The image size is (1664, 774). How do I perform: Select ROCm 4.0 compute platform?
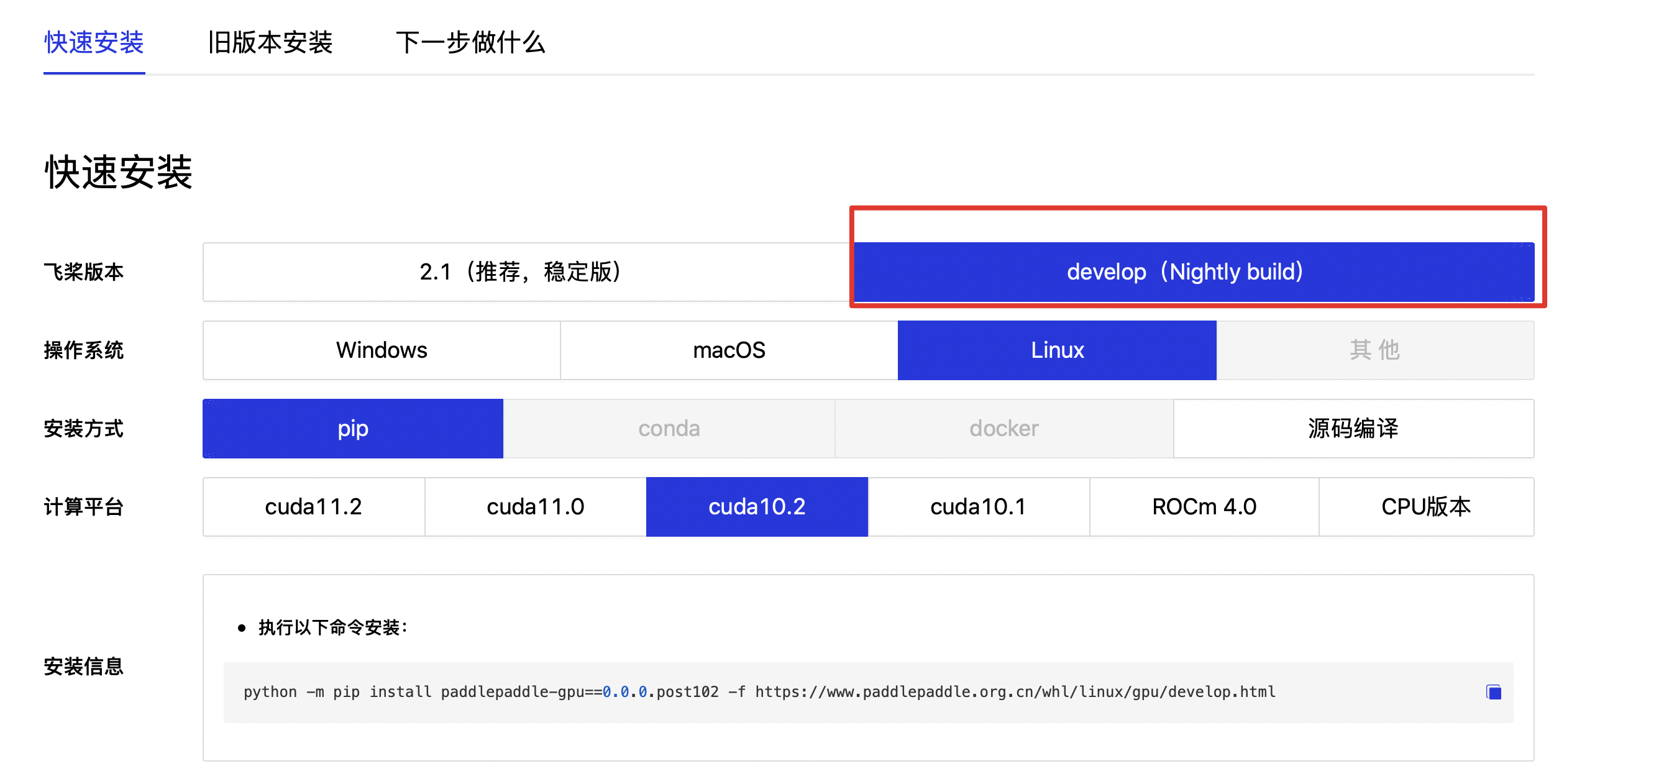pos(1202,507)
